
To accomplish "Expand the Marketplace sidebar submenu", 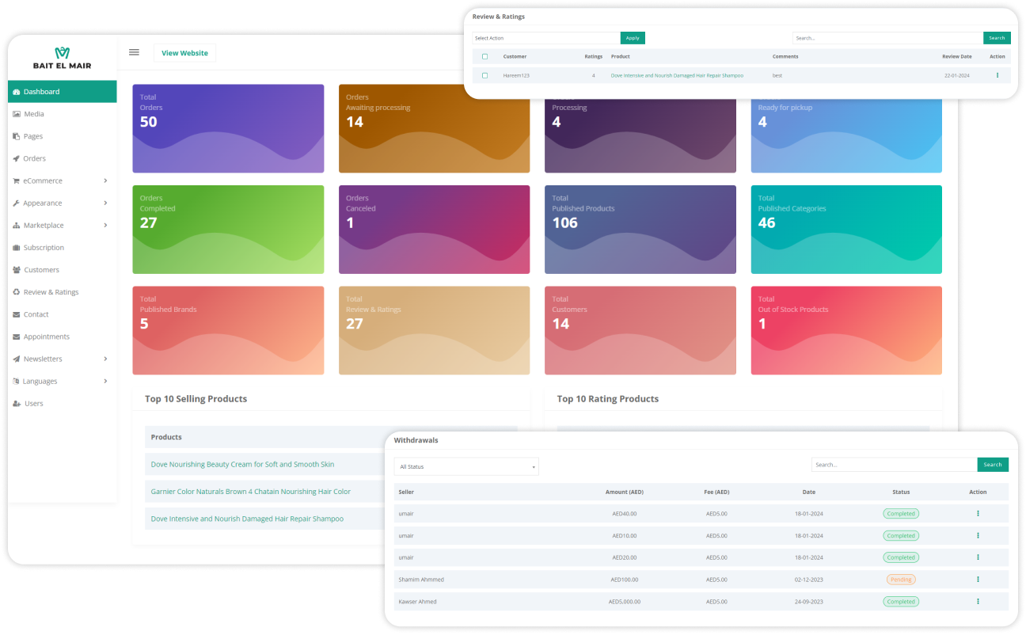I will tap(105, 226).
